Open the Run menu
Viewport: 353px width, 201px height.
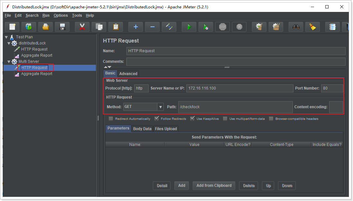pos(46,15)
